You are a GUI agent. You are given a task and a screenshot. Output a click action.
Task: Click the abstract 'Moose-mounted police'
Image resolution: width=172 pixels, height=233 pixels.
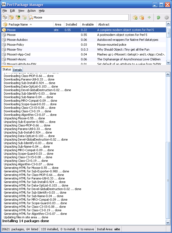coord(112,45)
